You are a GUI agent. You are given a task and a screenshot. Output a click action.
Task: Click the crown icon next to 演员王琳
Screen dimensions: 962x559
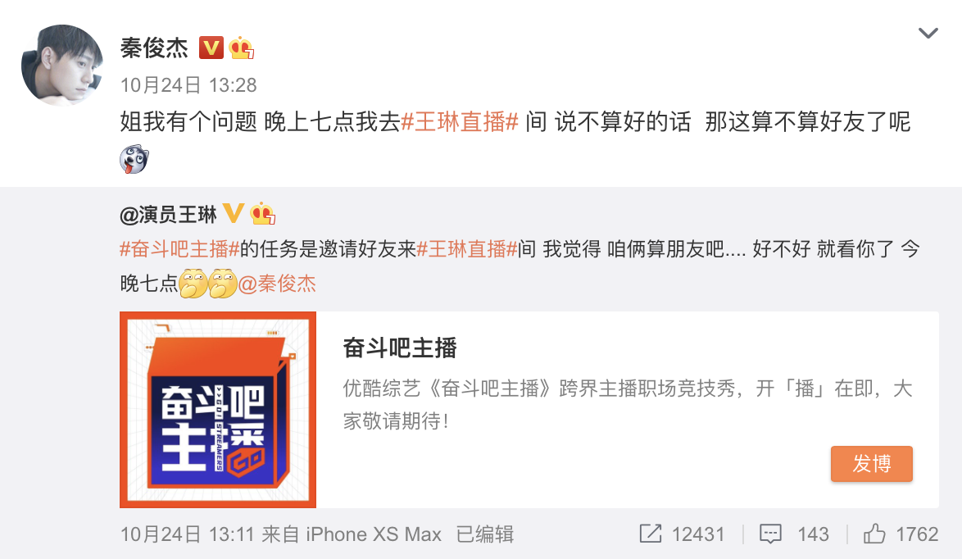pyautogui.click(x=262, y=214)
